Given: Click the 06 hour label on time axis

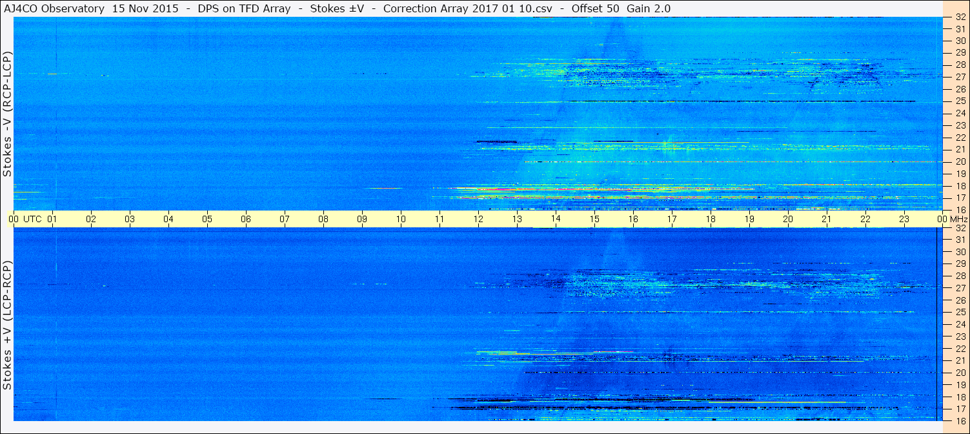Looking at the screenshot, I should pyautogui.click(x=246, y=219).
